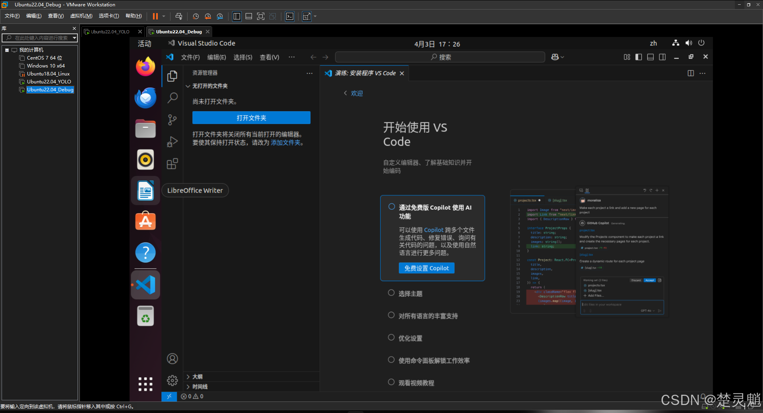Take a VMware snapshot clock icon
Screen dimensions: 763x413
(x=196, y=16)
